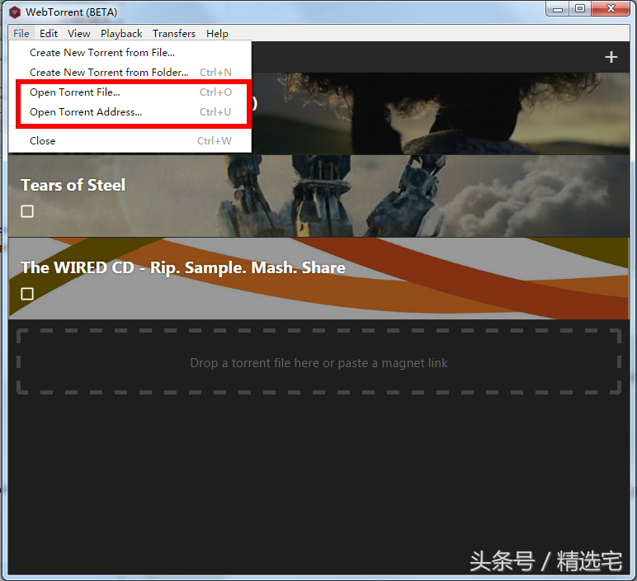The height and width of the screenshot is (581, 637).
Task: Choose Create New Torrent from File
Action: (x=130, y=53)
